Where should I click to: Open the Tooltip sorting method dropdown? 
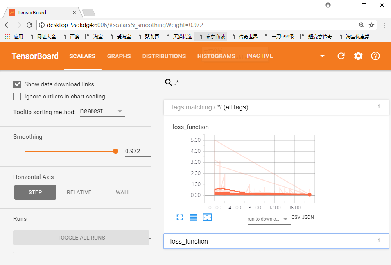click(x=102, y=111)
